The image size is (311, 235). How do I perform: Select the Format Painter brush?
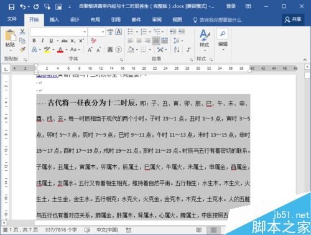22,49
